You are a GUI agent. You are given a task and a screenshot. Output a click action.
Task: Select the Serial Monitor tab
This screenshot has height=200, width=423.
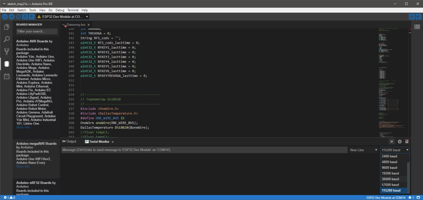coord(97,141)
